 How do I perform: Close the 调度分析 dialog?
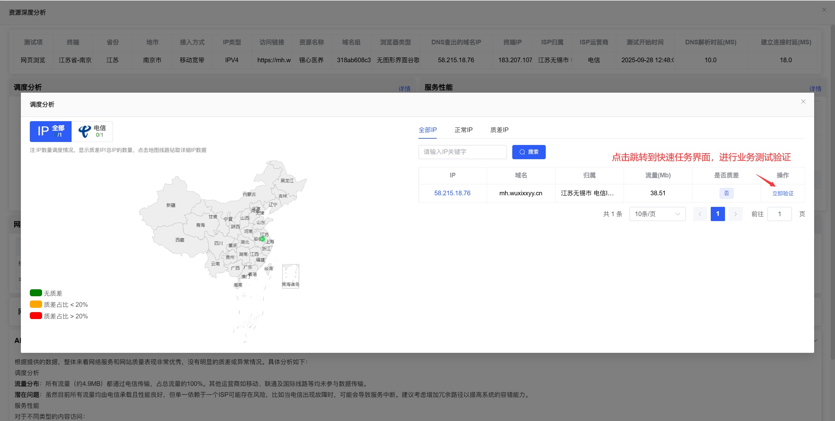click(x=803, y=102)
